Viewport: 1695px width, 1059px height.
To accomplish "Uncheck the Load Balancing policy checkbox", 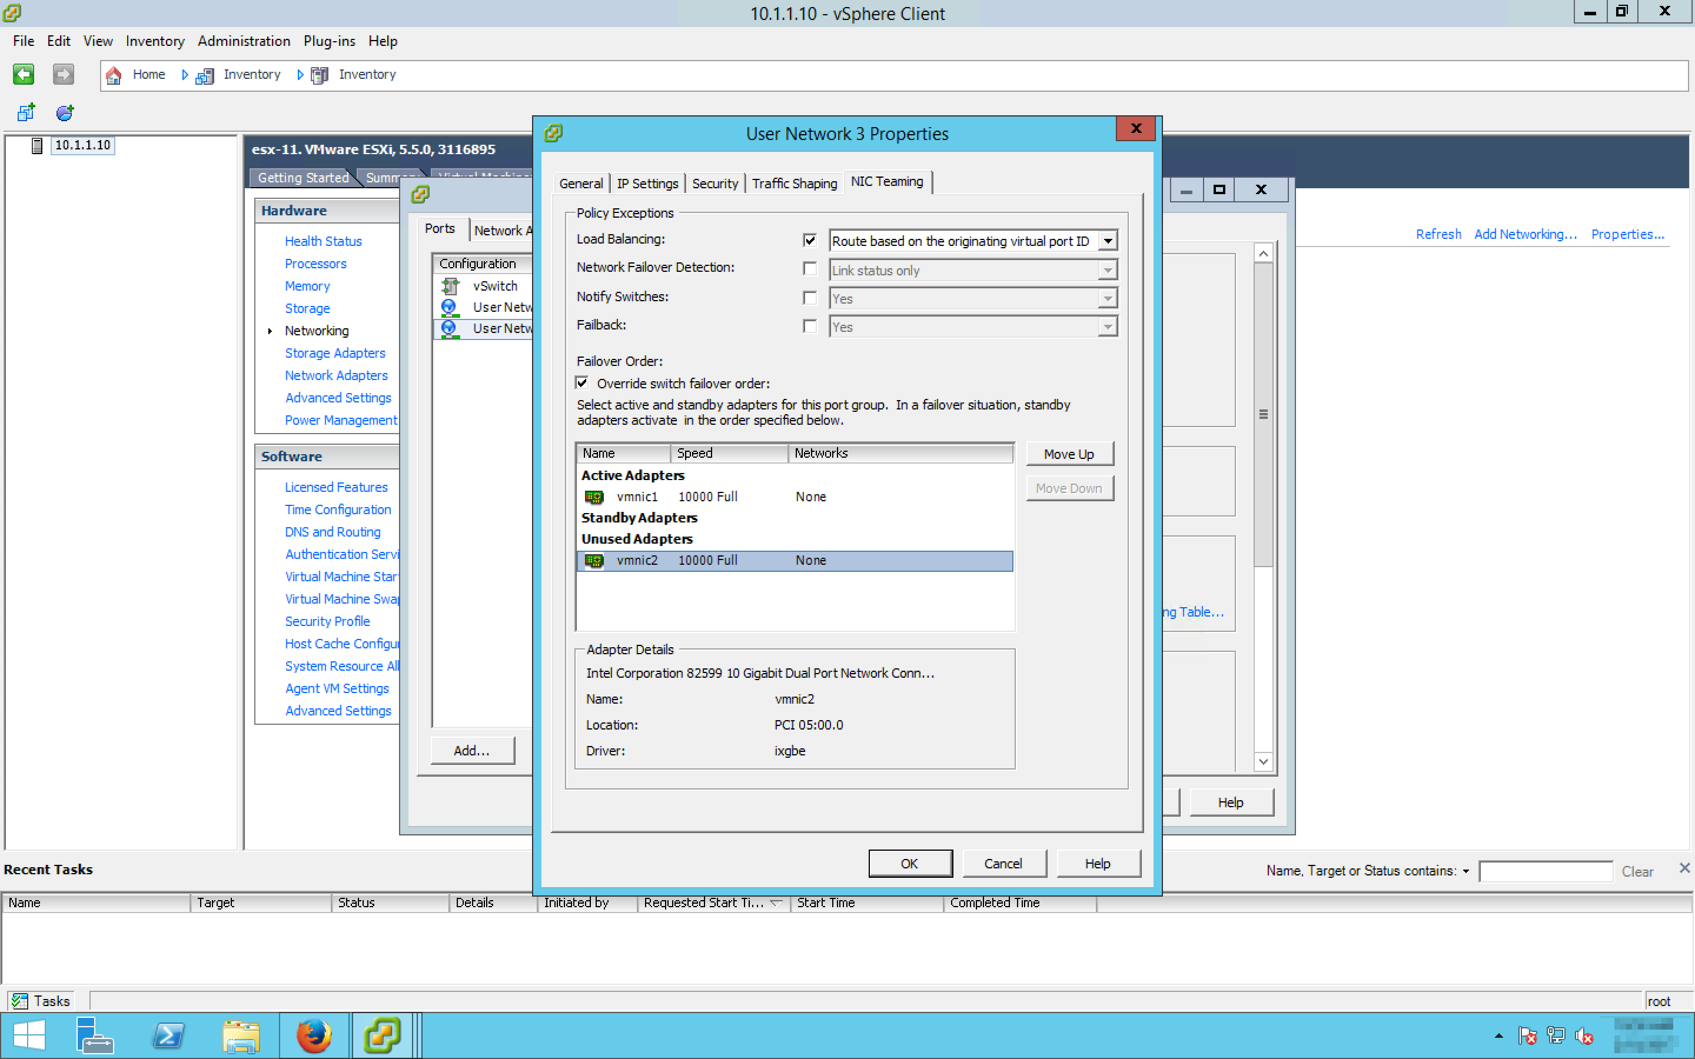I will (810, 240).
